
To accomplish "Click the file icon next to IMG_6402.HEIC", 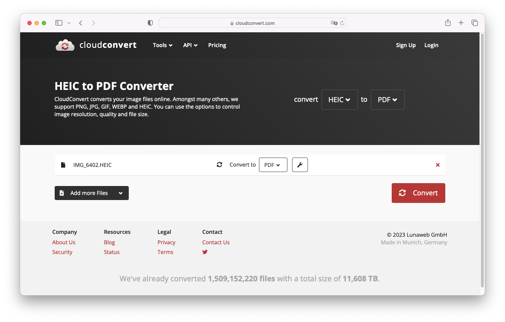I will pos(63,164).
